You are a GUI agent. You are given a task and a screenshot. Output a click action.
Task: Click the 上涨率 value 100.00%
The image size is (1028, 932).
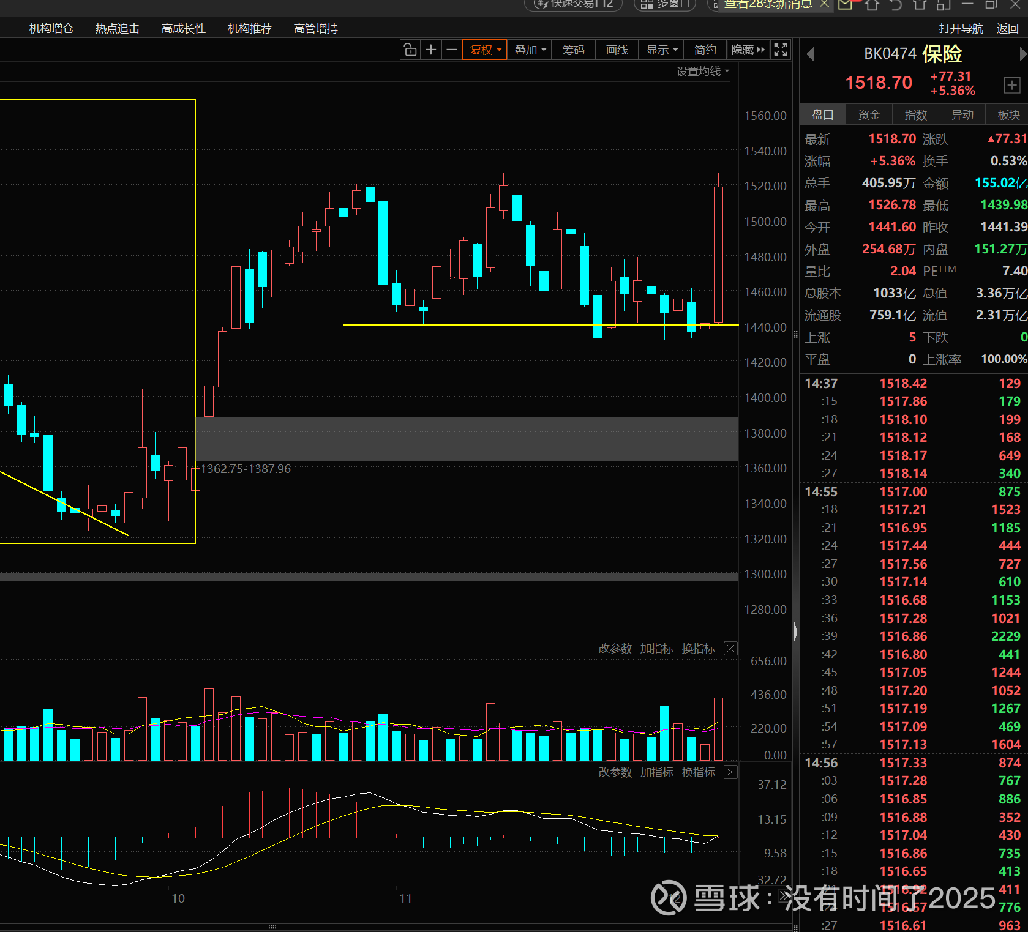[x=1004, y=359]
